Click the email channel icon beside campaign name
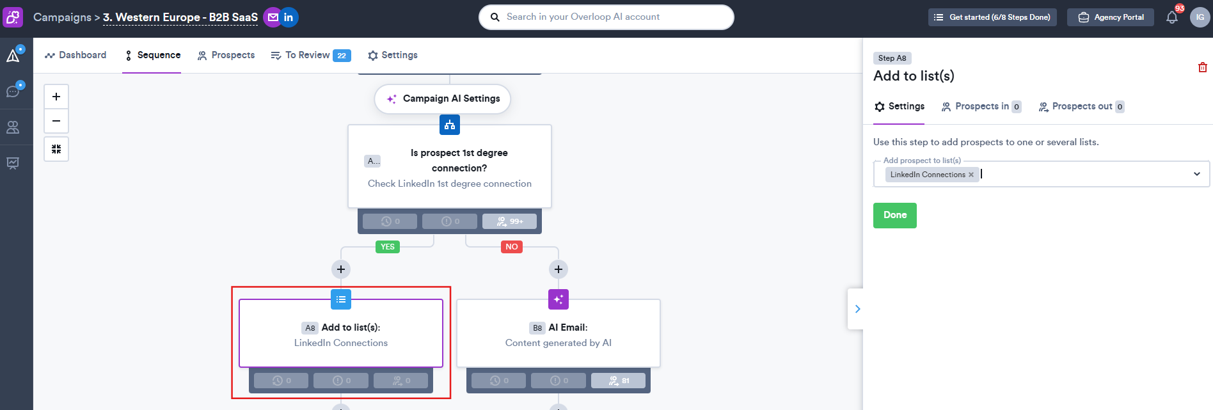 tap(273, 17)
